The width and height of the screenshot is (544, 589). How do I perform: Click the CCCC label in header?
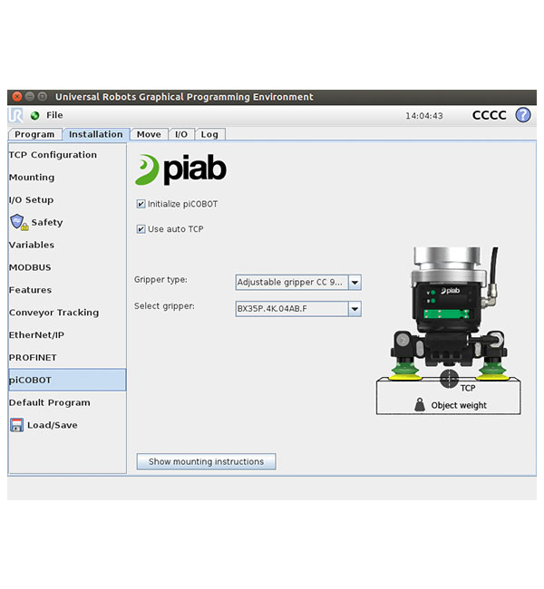click(489, 115)
